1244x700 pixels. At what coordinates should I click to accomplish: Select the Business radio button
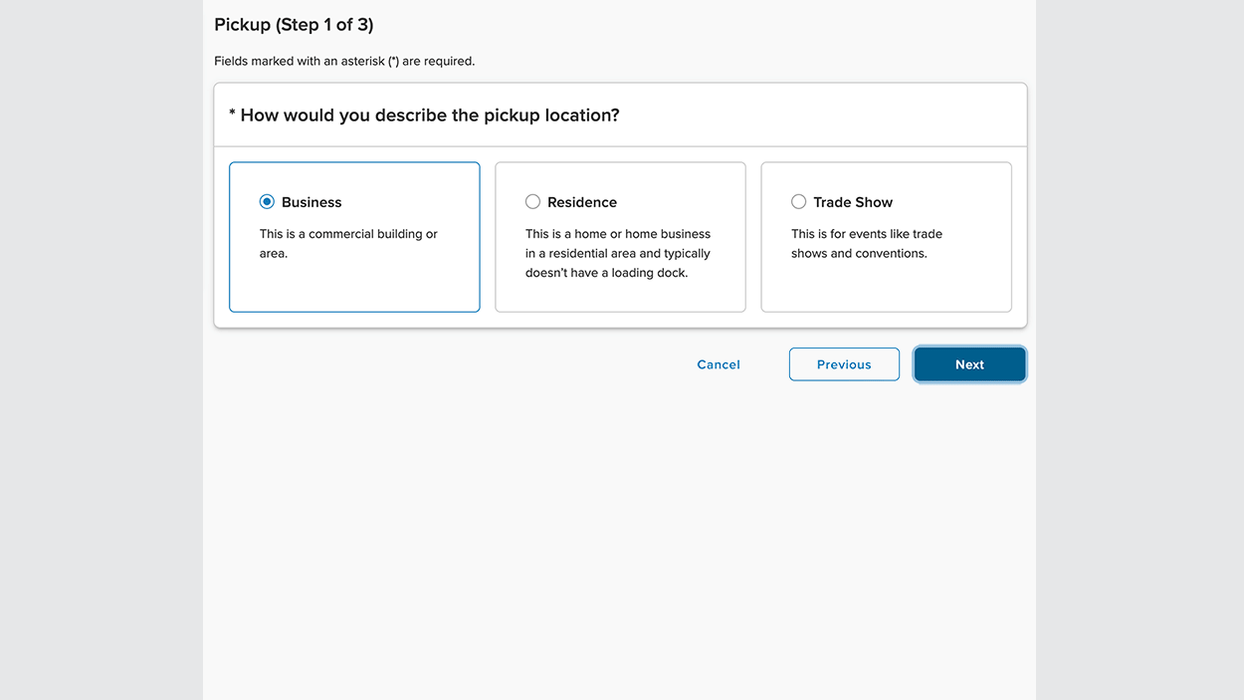point(267,202)
